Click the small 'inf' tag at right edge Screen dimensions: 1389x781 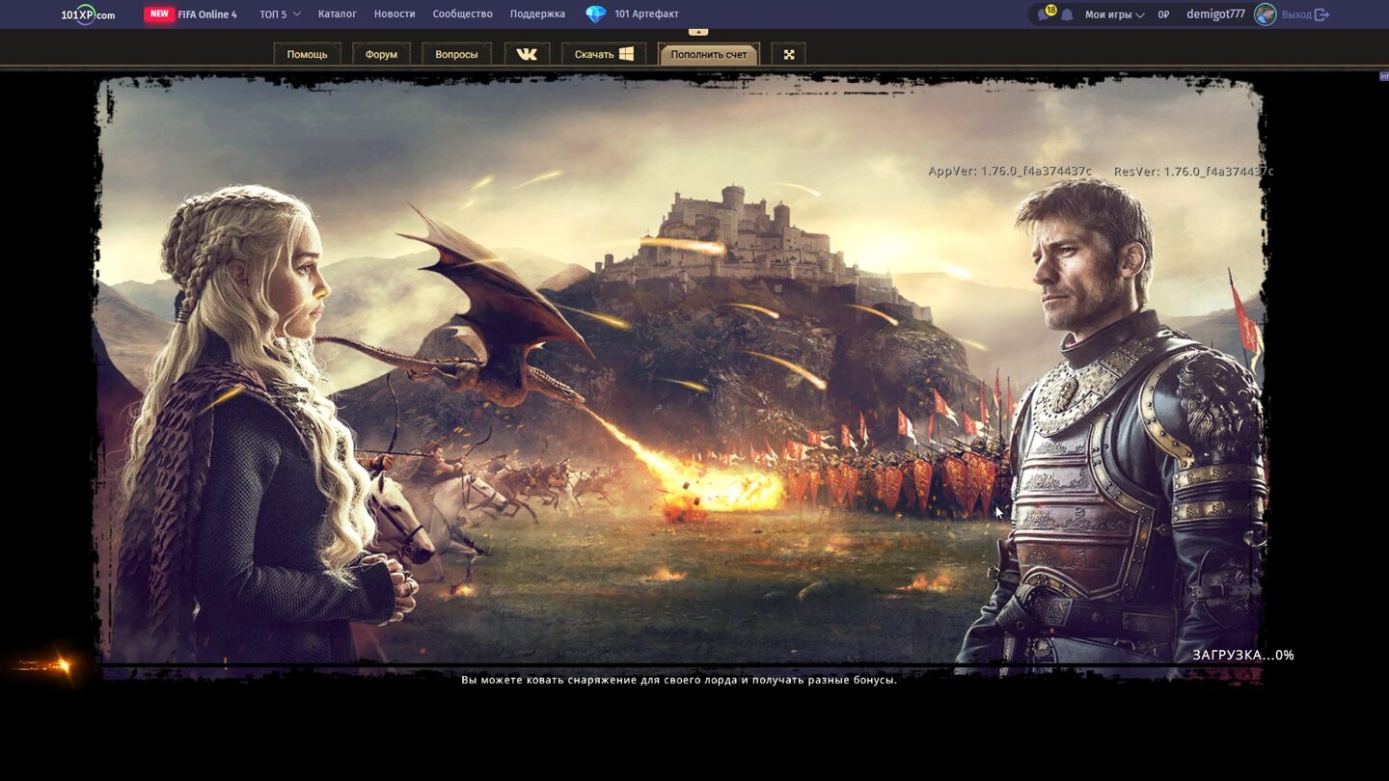point(1384,75)
